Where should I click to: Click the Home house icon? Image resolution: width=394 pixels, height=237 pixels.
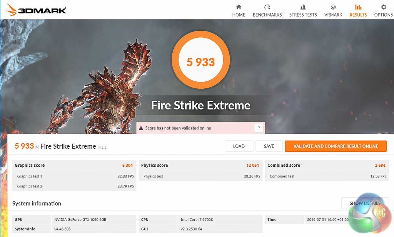click(239, 7)
